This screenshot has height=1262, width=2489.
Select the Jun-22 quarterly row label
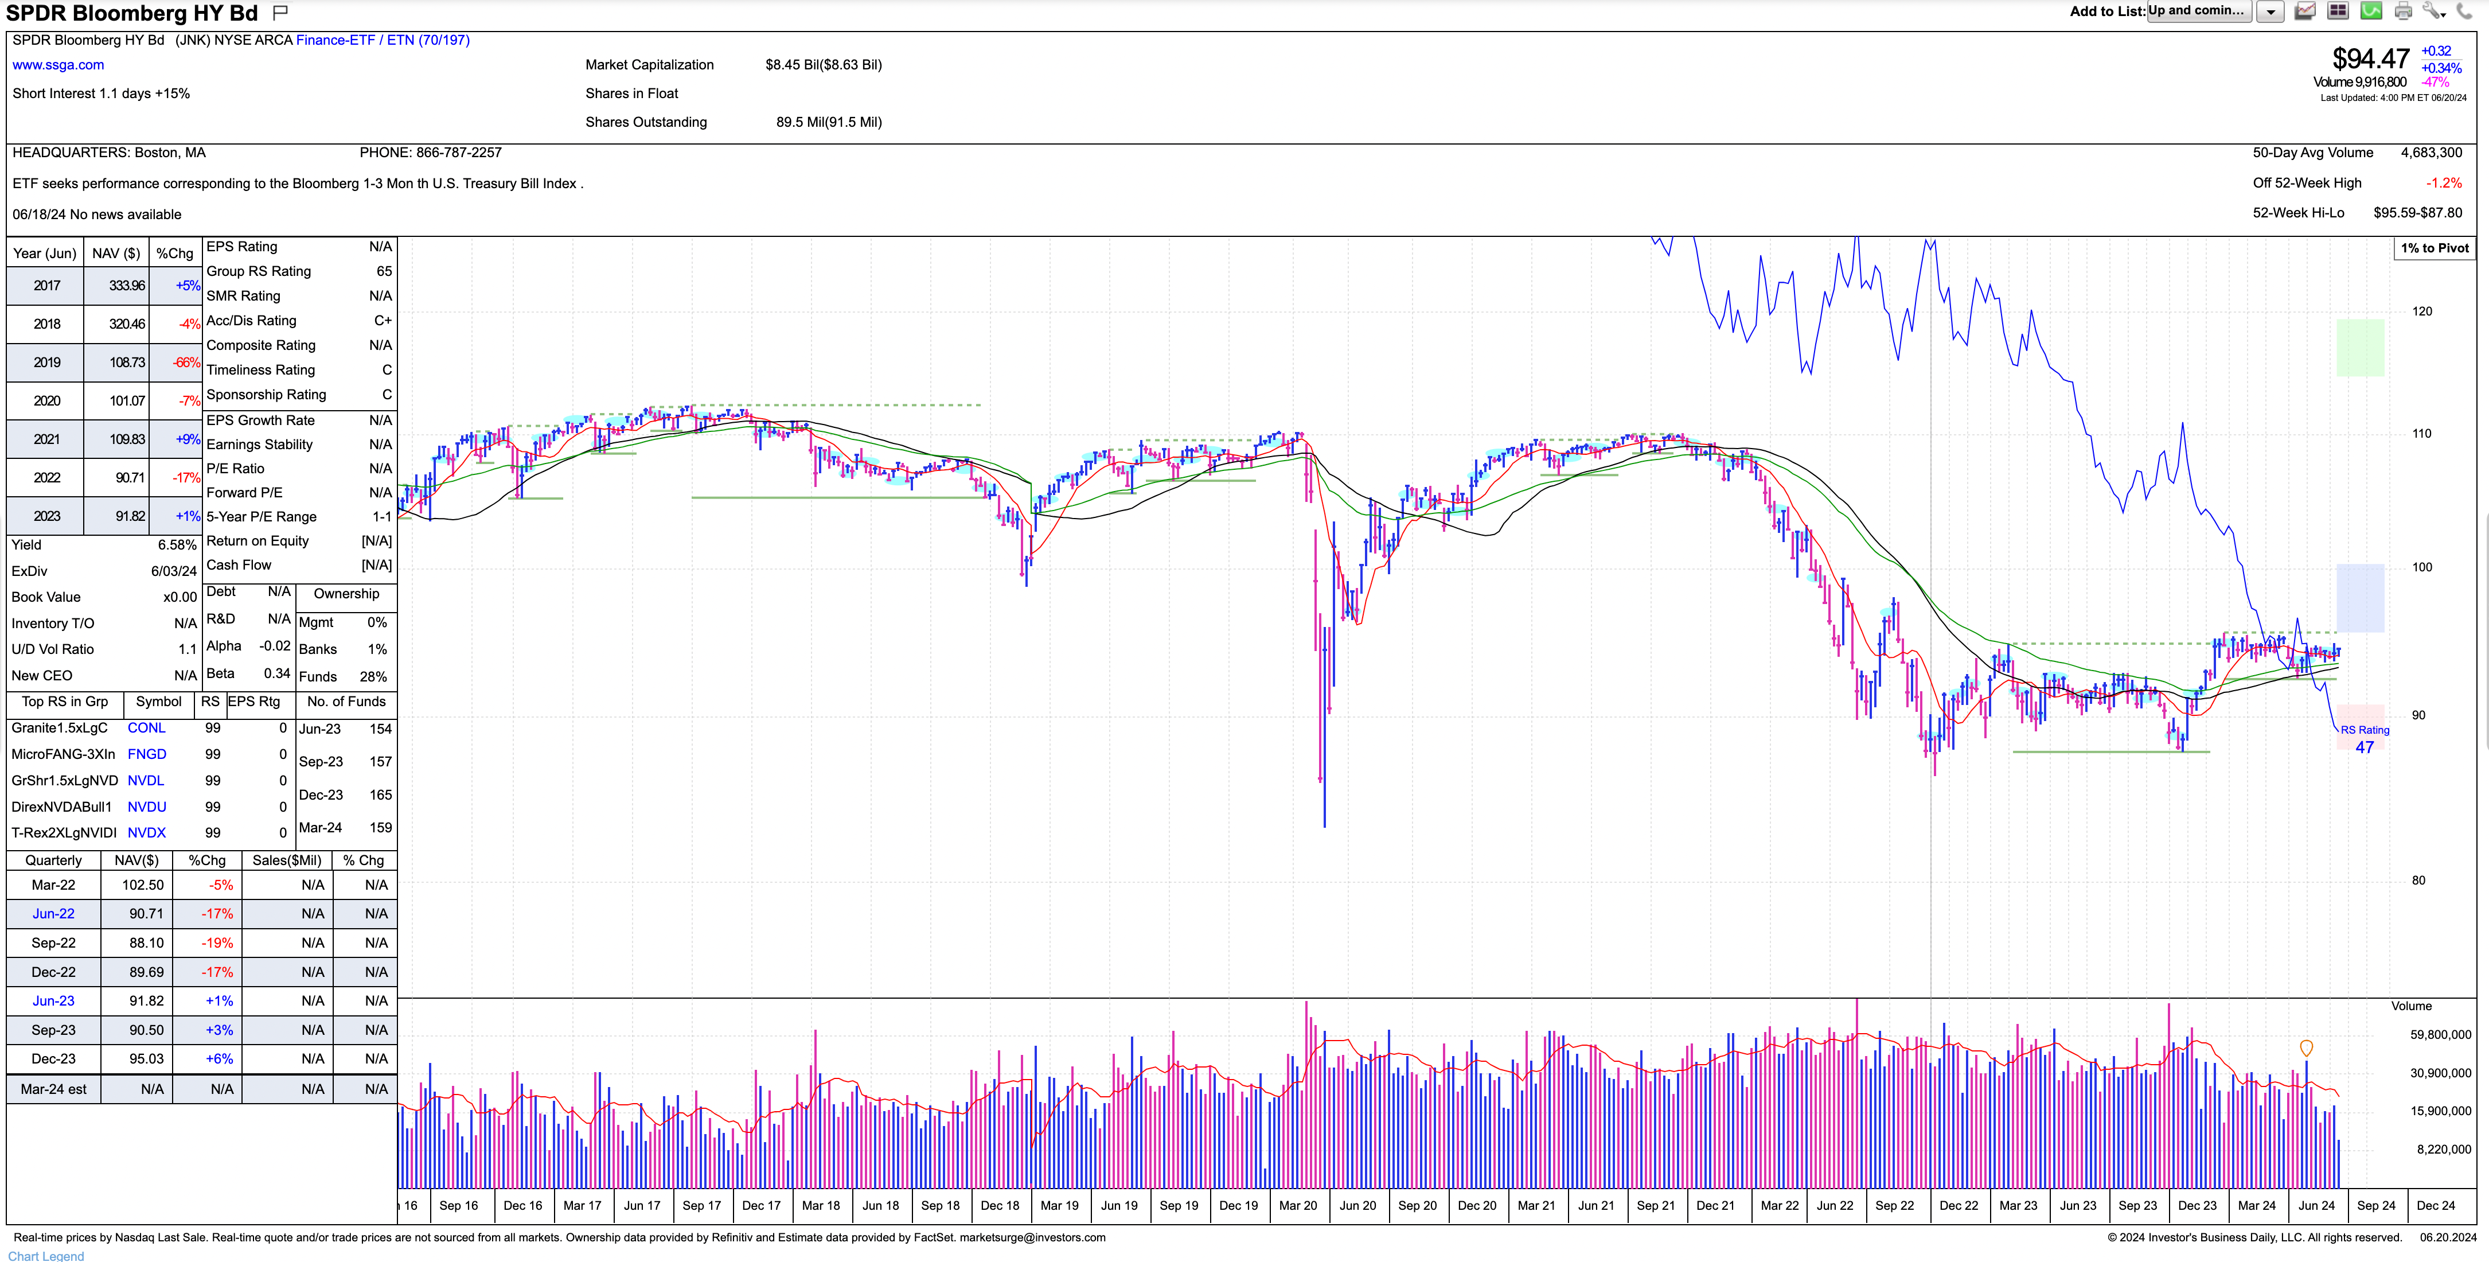(x=53, y=913)
